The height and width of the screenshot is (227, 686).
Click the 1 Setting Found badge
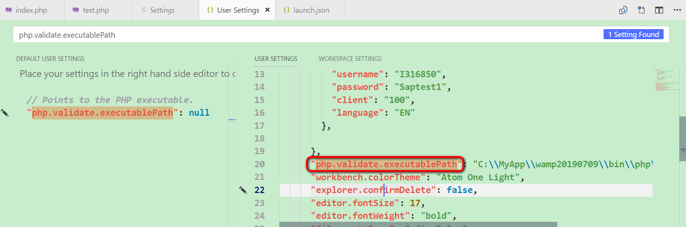[x=633, y=34]
